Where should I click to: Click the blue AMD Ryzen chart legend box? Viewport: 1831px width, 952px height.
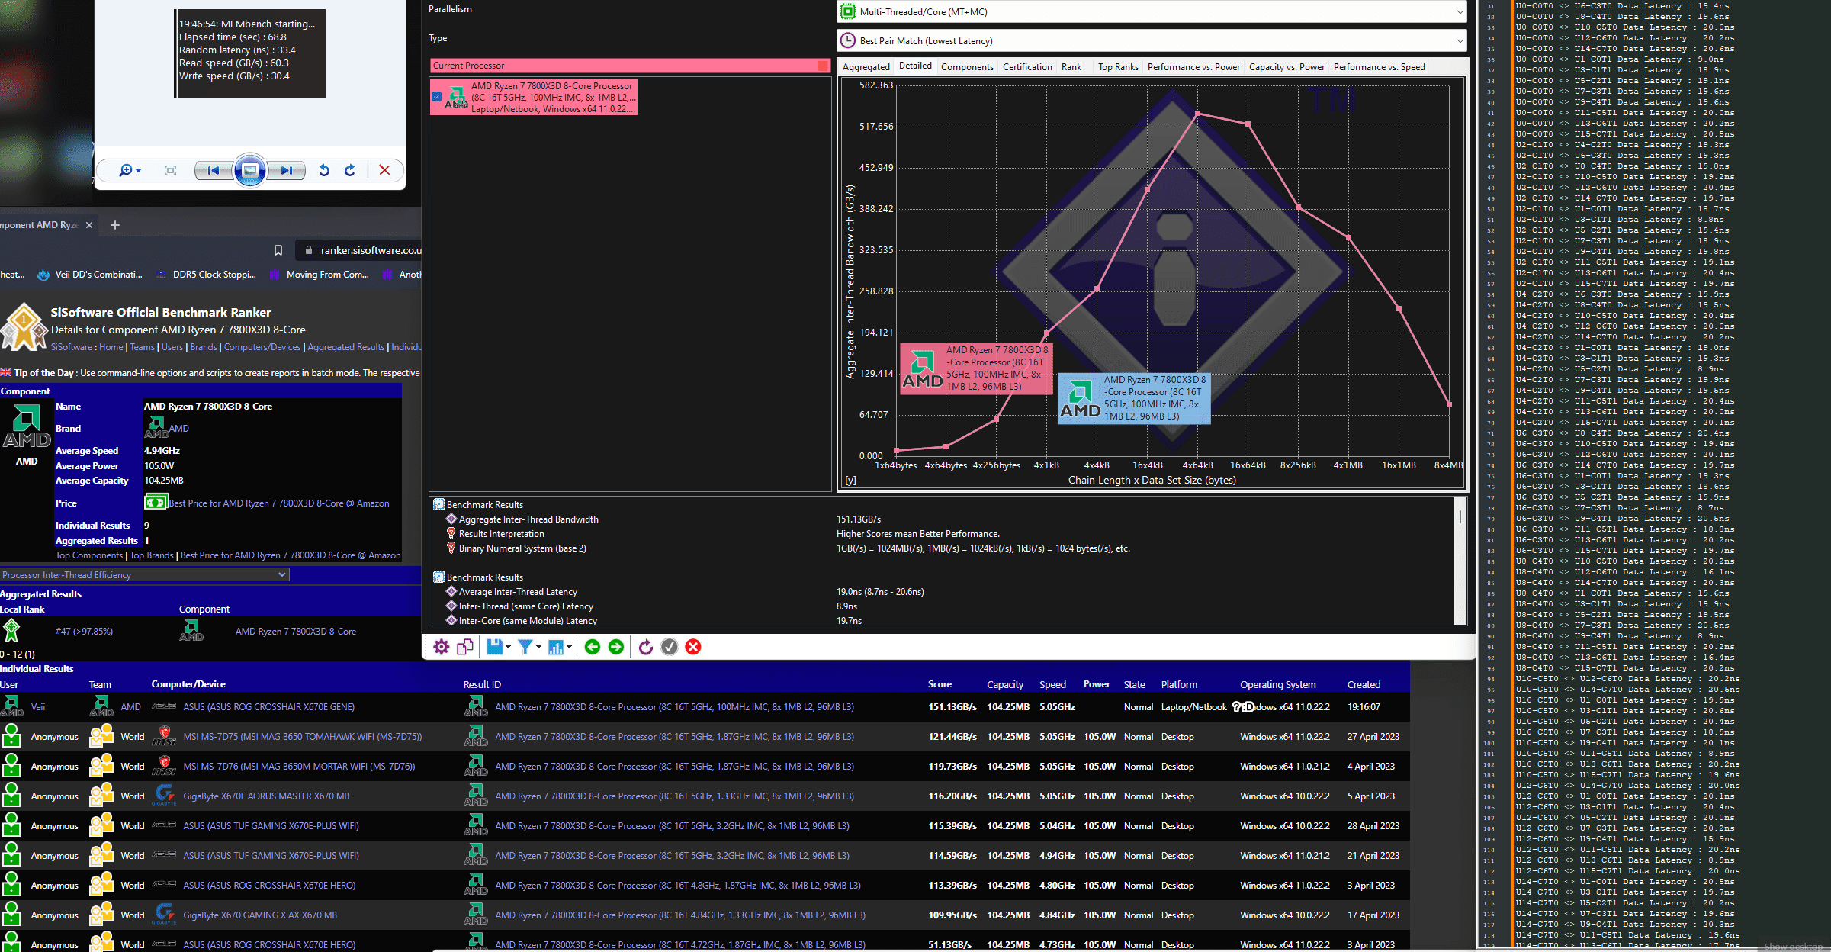click(x=1134, y=398)
